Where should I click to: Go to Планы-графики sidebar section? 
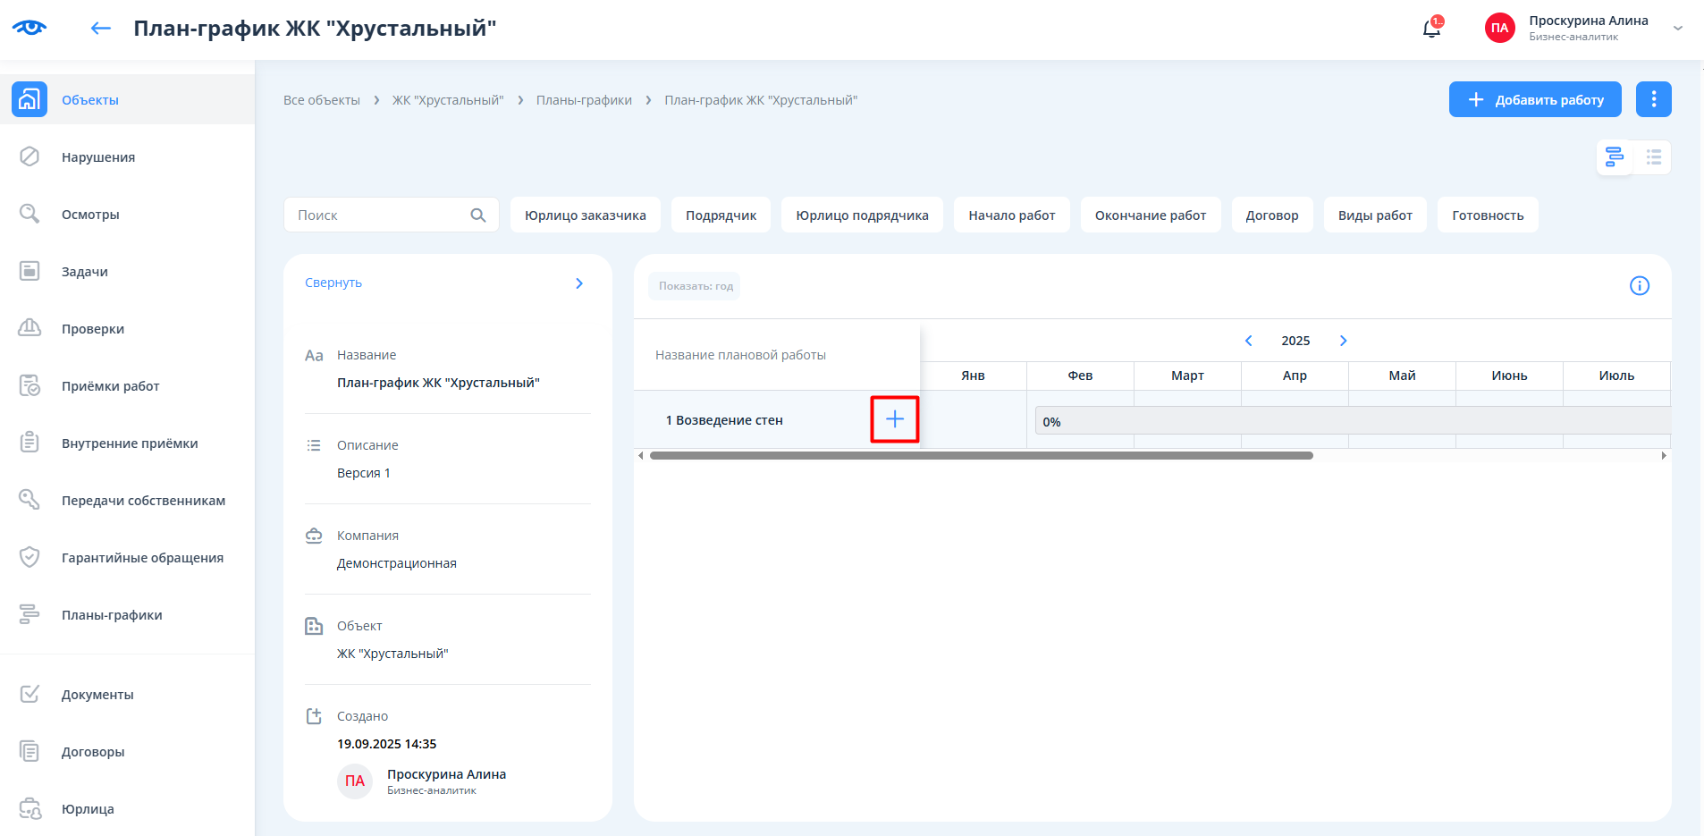click(112, 615)
